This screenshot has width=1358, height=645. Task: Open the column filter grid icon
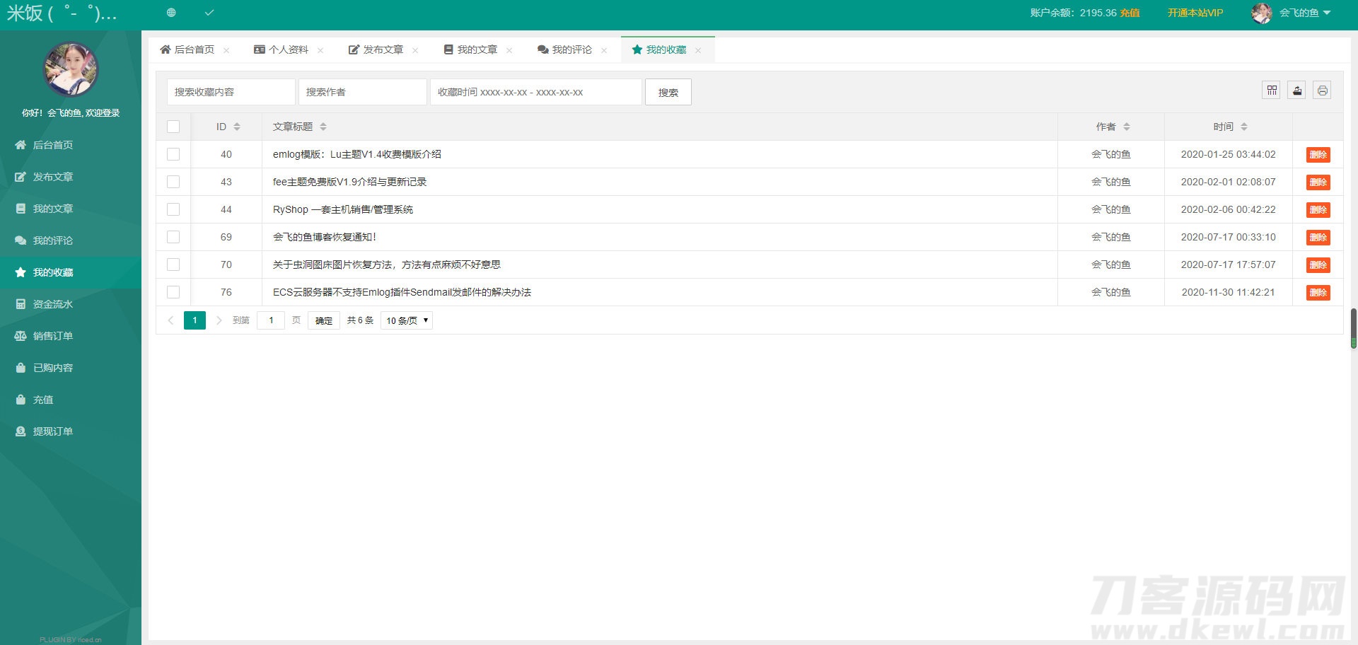point(1271,91)
